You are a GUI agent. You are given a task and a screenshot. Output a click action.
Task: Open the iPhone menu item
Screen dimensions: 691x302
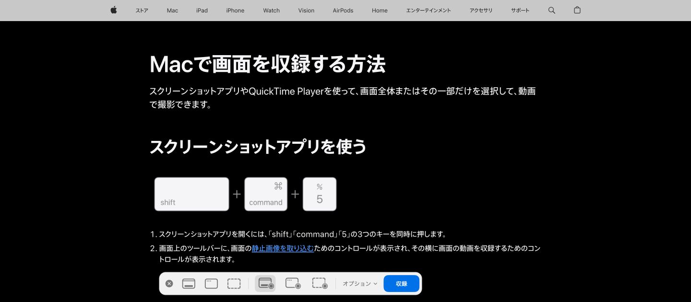235,11
